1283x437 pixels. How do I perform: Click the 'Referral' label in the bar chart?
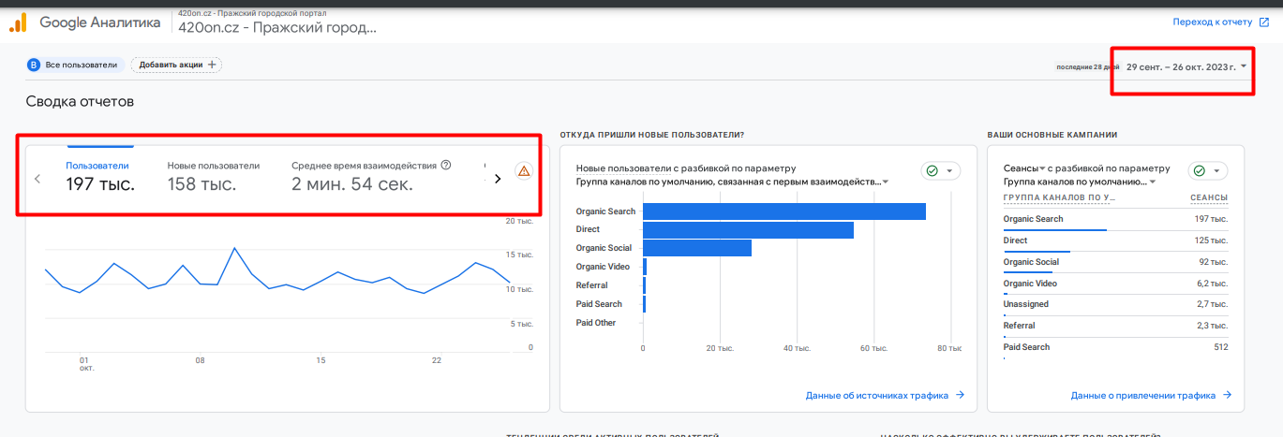click(x=591, y=285)
